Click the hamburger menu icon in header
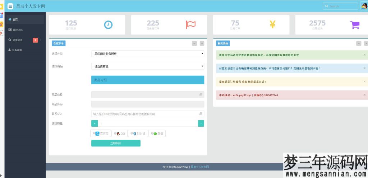The image size is (368, 178). click(10, 6)
